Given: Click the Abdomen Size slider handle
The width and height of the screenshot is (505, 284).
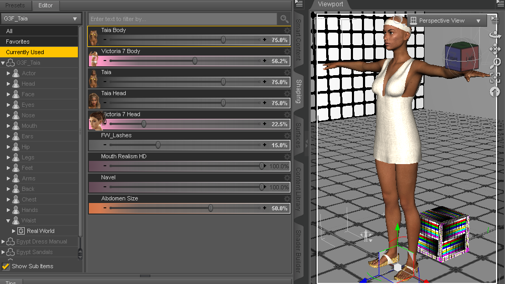Looking at the screenshot, I should [x=210, y=208].
